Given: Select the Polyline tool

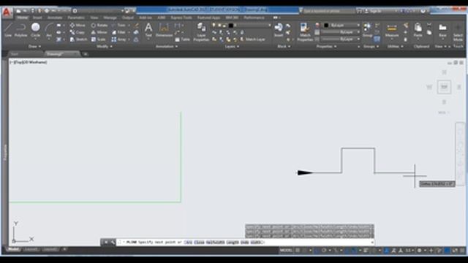Looking at the screenshot, I should pyautogui.click(x=20, y=30).
